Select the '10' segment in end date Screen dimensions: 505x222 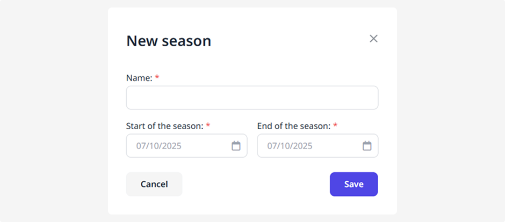(285, 146)
